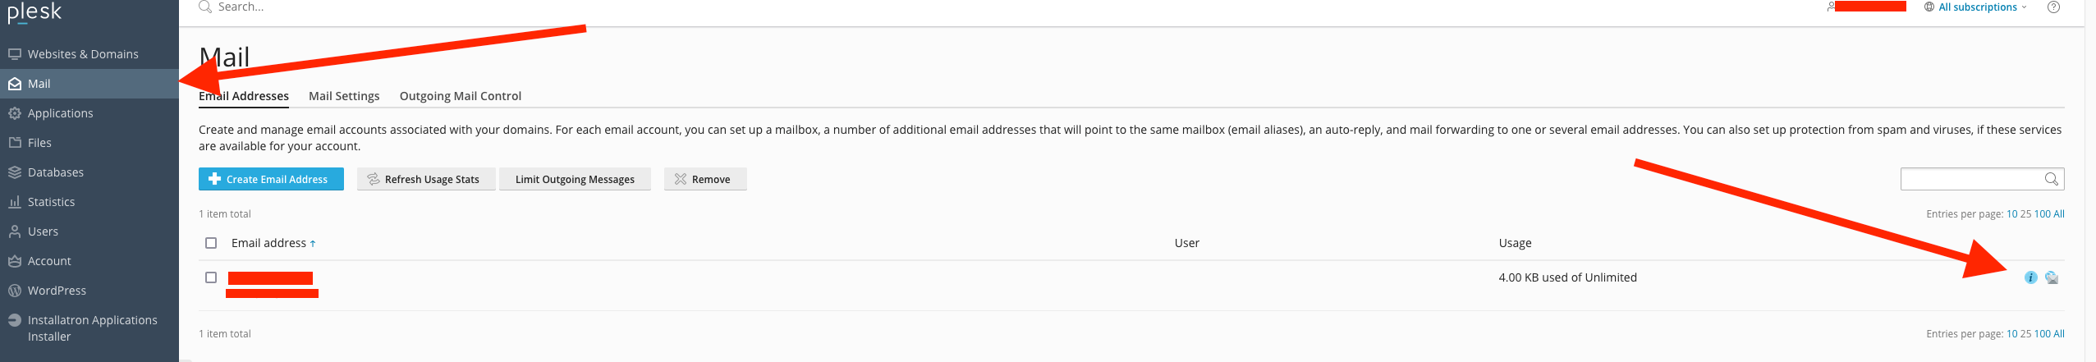Click the blue info icon for the mailbox
Screen dimensions: 2096x362
click(x=2030, y=277)
